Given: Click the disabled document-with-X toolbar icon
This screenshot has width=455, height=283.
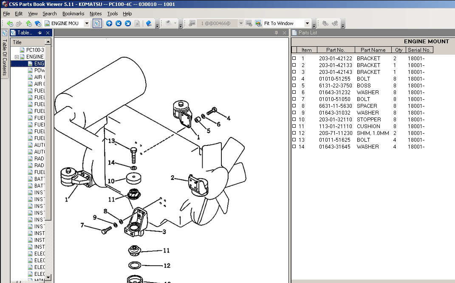Looking at the screenshot, I should pos(137,23).
